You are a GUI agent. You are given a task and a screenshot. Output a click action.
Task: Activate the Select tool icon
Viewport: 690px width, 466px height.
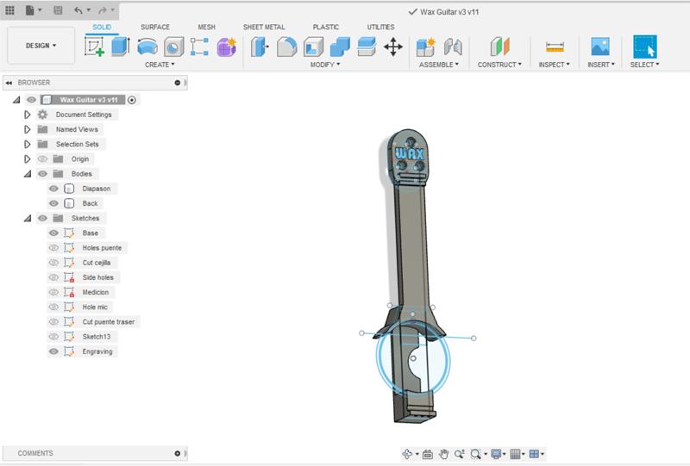coord(644,47)
